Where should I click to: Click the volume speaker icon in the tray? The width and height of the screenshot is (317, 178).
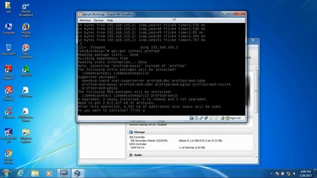[294, 174]
